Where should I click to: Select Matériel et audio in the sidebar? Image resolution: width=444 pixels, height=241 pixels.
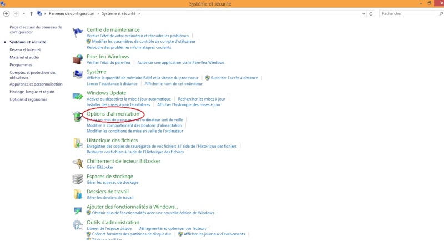pyautogui.click(x=24, y=57)
